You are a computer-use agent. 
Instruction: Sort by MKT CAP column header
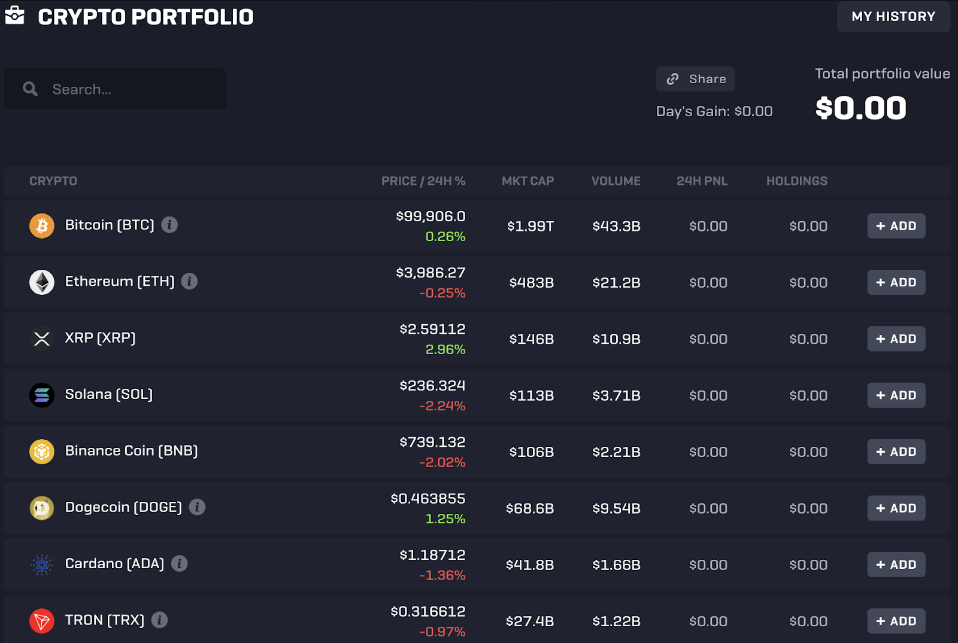pyautogui.click(x=527, y=181)
